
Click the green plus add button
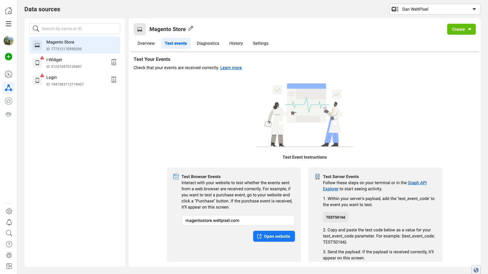(x=9, y=57)
